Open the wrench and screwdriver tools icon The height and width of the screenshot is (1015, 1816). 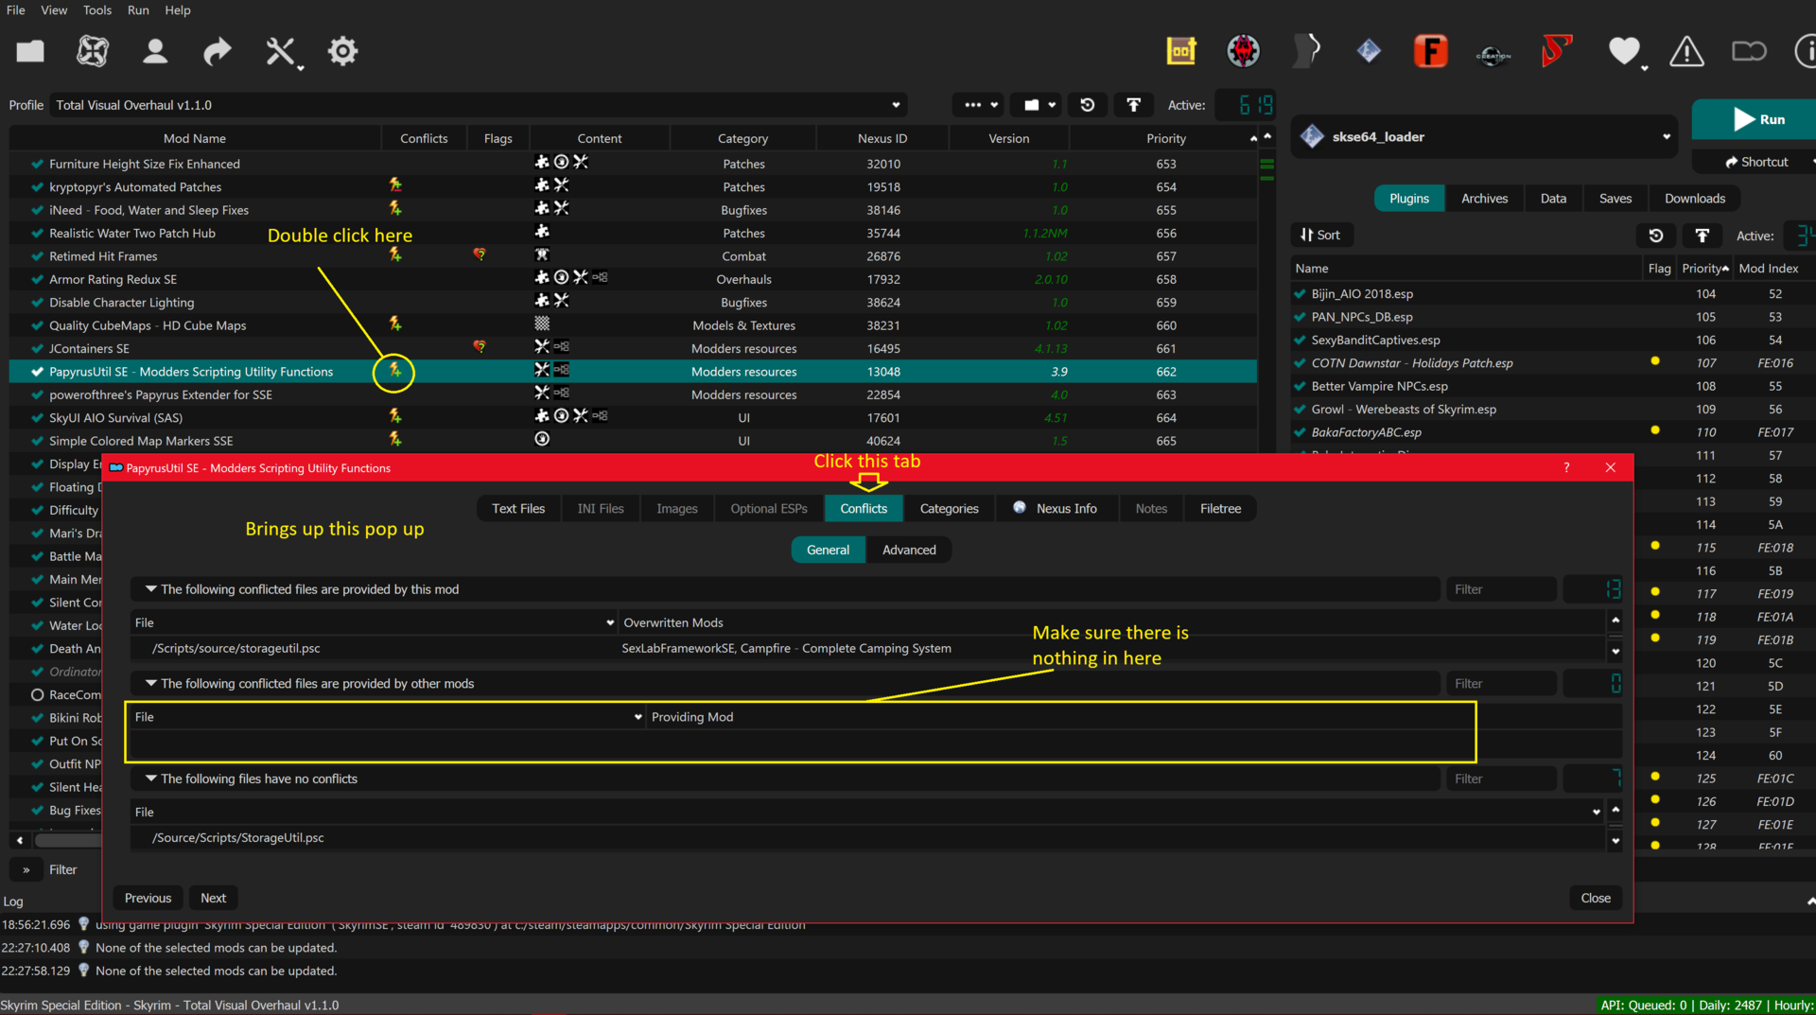(281, 52)
